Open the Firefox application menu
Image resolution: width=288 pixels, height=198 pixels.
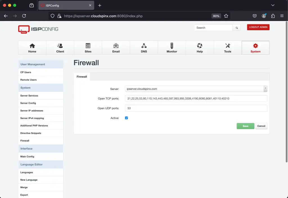tap(282, 16)
